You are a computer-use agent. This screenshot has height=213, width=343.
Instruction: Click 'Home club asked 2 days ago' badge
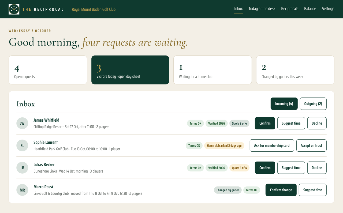pyautogui.click(x=224, y=145)
